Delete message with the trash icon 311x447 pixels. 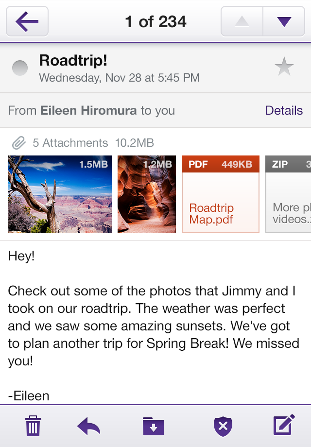click(x=33, y=426)
